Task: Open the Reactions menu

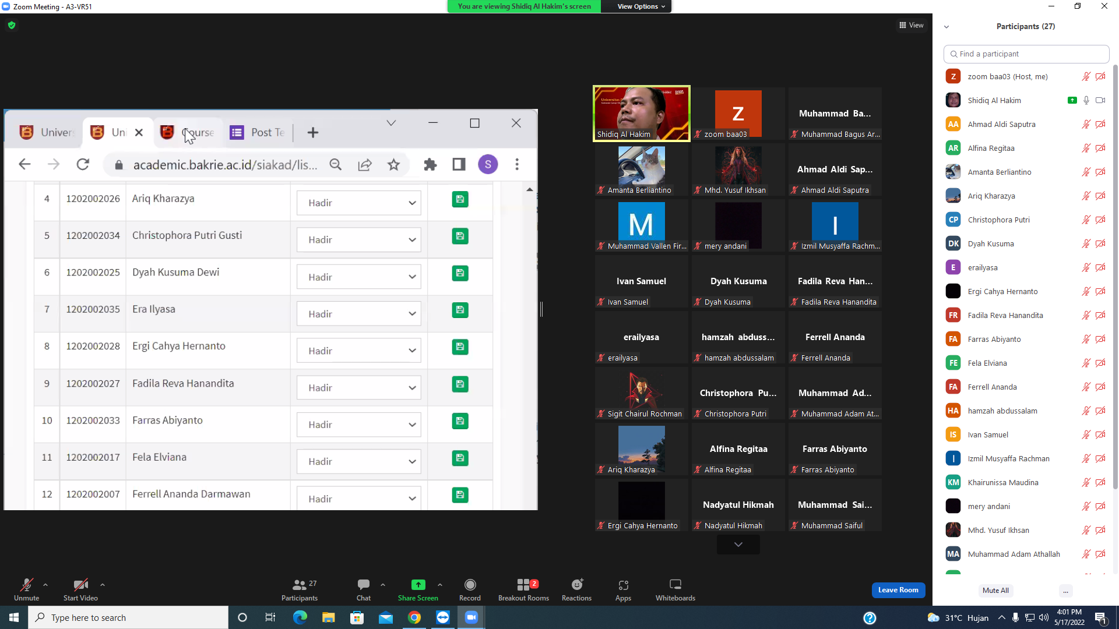Action: [576, 589]
